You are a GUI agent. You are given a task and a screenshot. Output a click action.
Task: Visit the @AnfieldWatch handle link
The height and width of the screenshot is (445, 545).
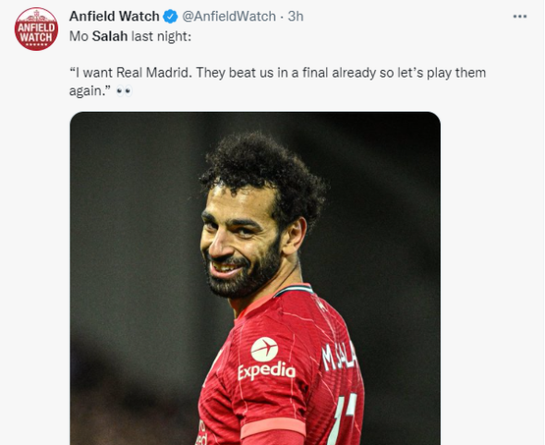click(x=229, y=17)
